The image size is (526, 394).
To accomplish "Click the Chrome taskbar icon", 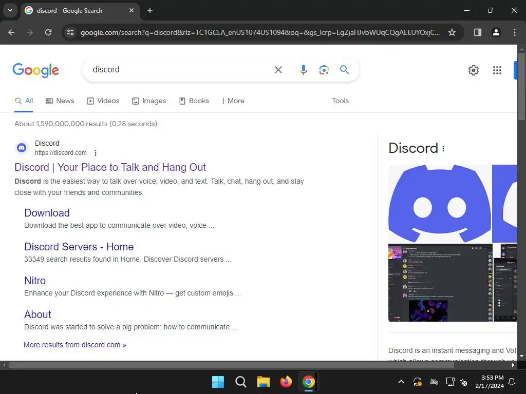I will [308, 382].
